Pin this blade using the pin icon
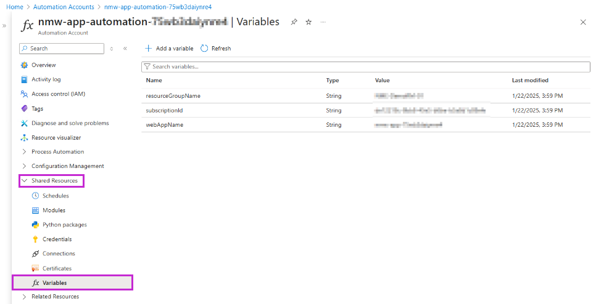The width and height of the screenshot is (596, 304). pyautogui.click(x=294, y=22)
